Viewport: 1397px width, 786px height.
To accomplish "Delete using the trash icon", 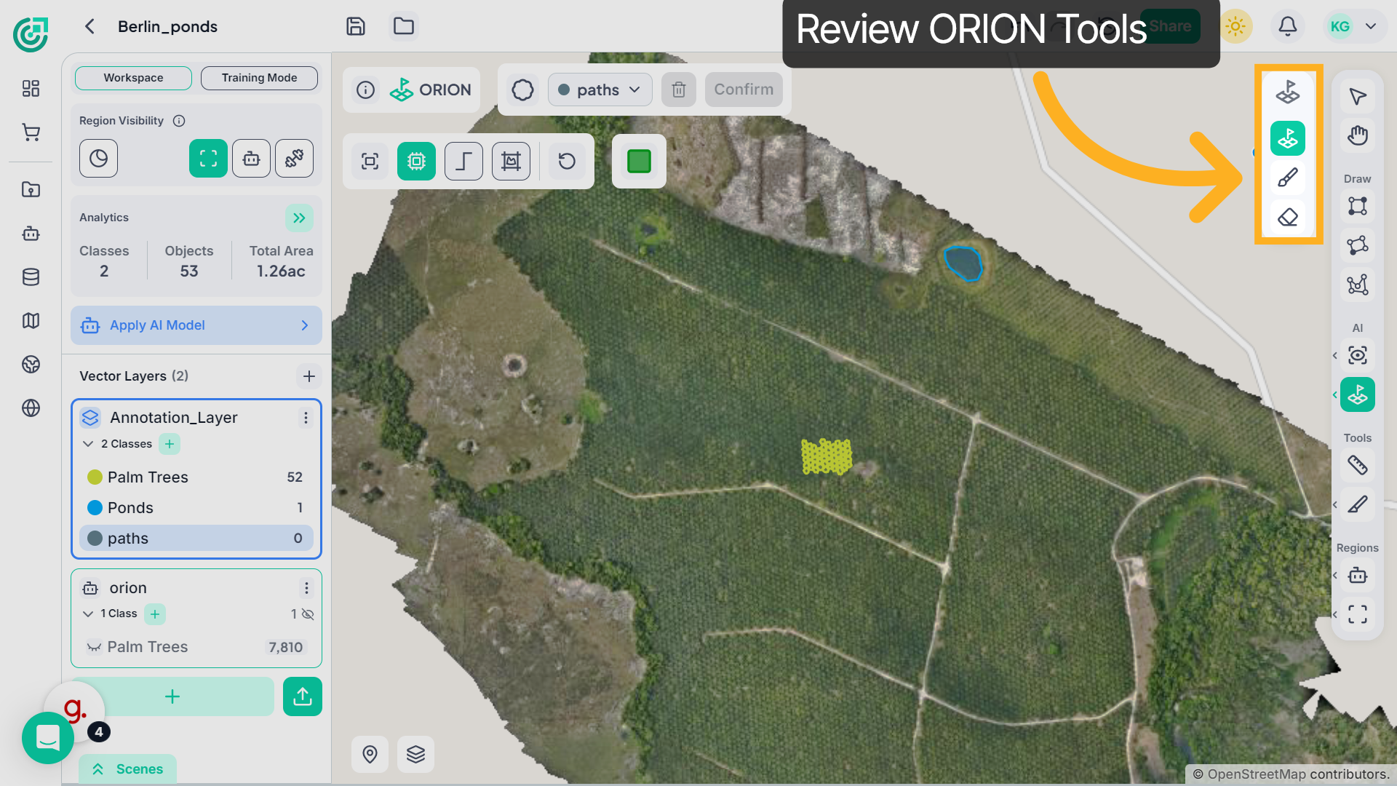I will click(x=679, y=90).
